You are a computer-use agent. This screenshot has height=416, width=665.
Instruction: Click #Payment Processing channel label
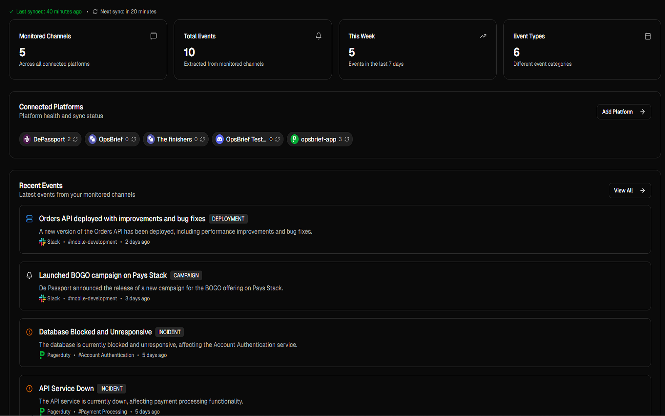pos(103,412)
